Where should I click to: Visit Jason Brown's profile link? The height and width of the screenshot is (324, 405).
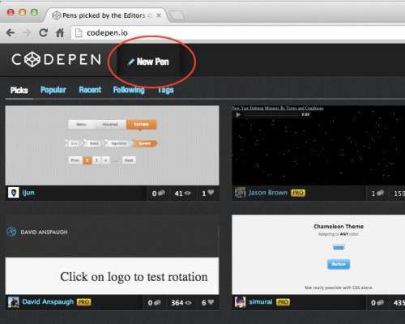tap(268, 193)
